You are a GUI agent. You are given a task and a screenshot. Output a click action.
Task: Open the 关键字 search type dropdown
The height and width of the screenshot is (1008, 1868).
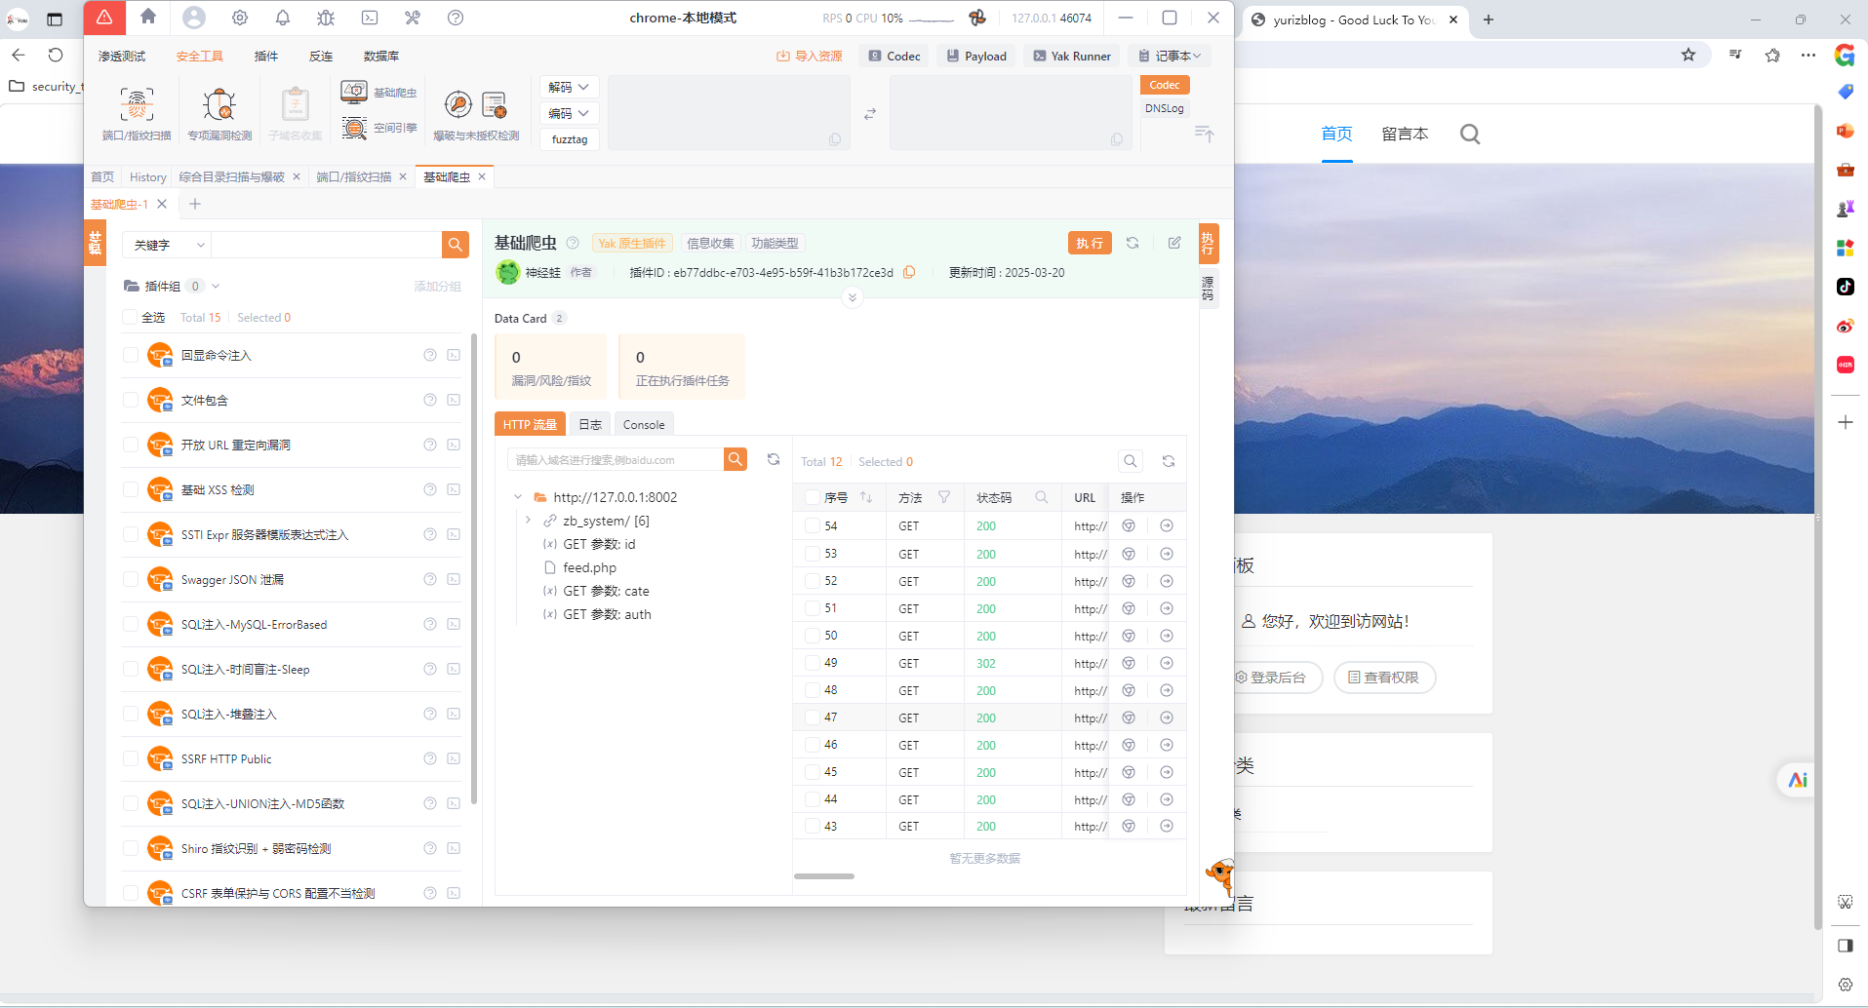[x=169, y=245]
